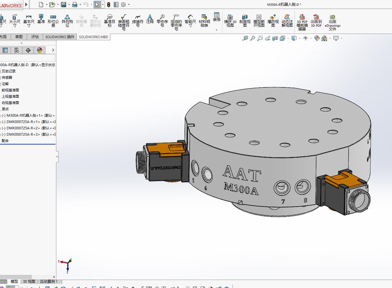Toggle Section View in heads-up toolbar
Viewport: 392px width, 288px height.
[x=275, y=38]
